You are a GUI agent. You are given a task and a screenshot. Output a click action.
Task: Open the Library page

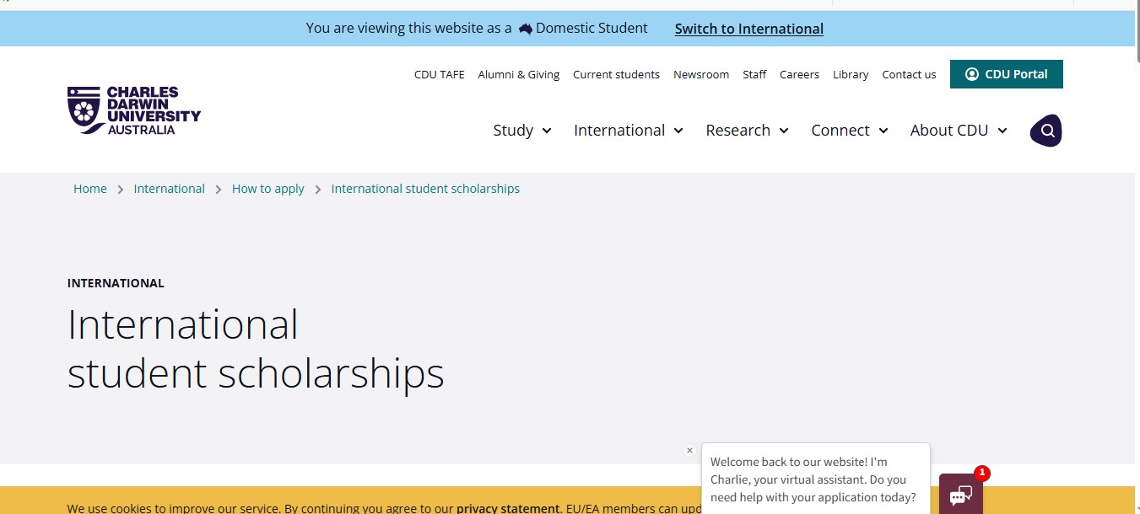(x=850, y=74)
